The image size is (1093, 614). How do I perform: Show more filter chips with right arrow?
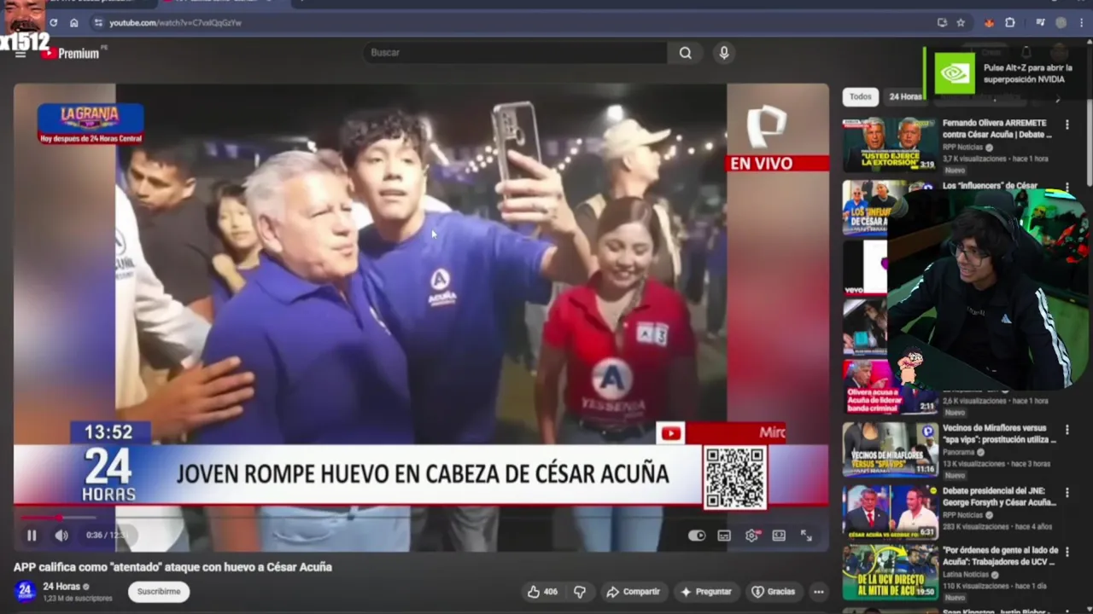[1057, 98]
